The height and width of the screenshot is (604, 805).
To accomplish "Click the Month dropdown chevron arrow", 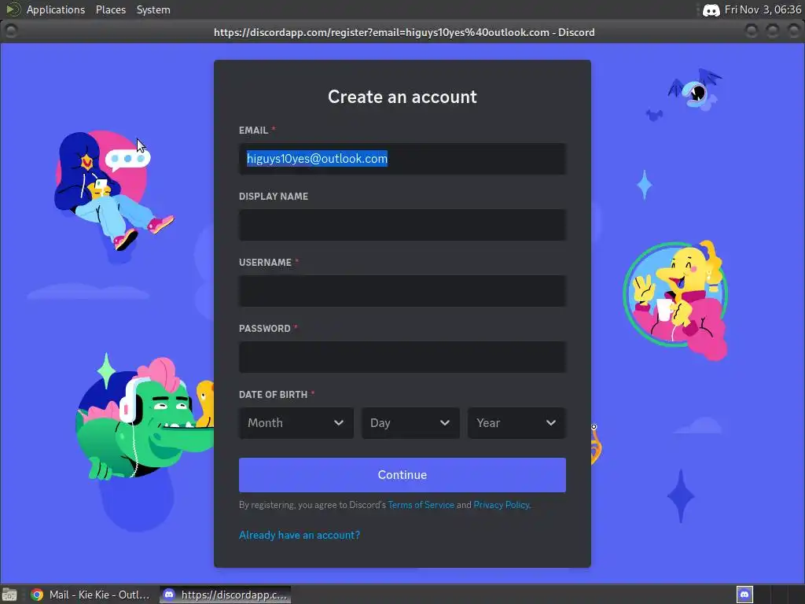I will [x=338, y=422].
